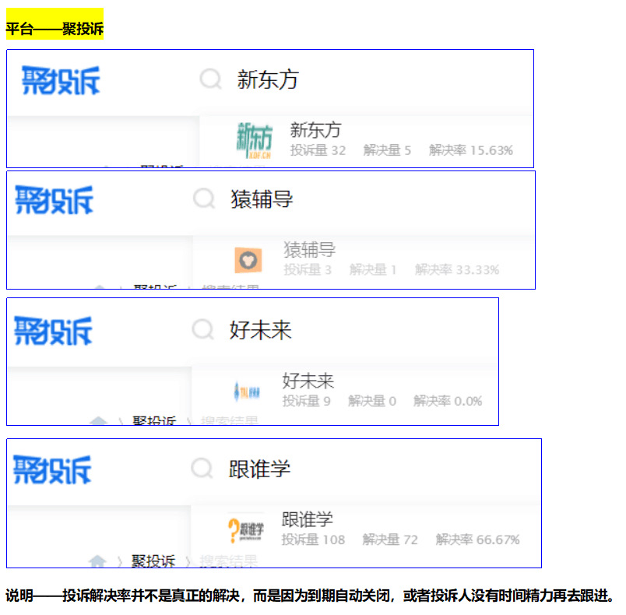626x615 pixels.
Task: Open the 猿辅导 search result title
Action: 309,249
